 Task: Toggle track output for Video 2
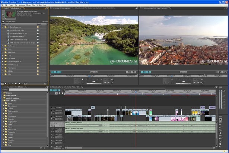click(51, 111)
